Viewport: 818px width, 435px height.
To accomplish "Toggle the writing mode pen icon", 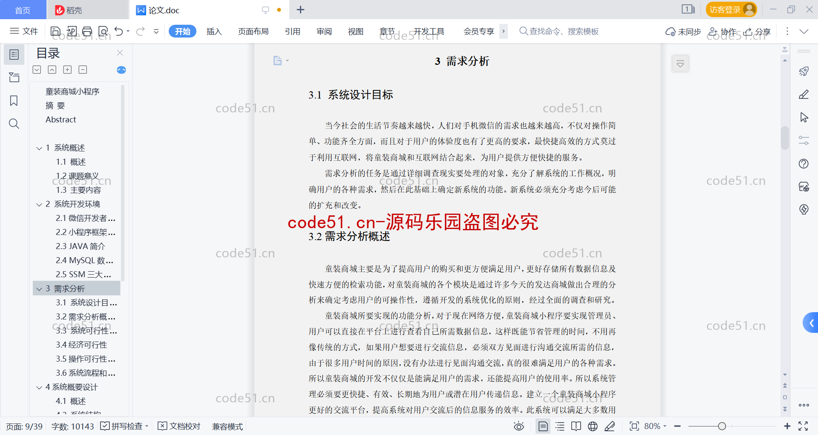I will [610, 426].
